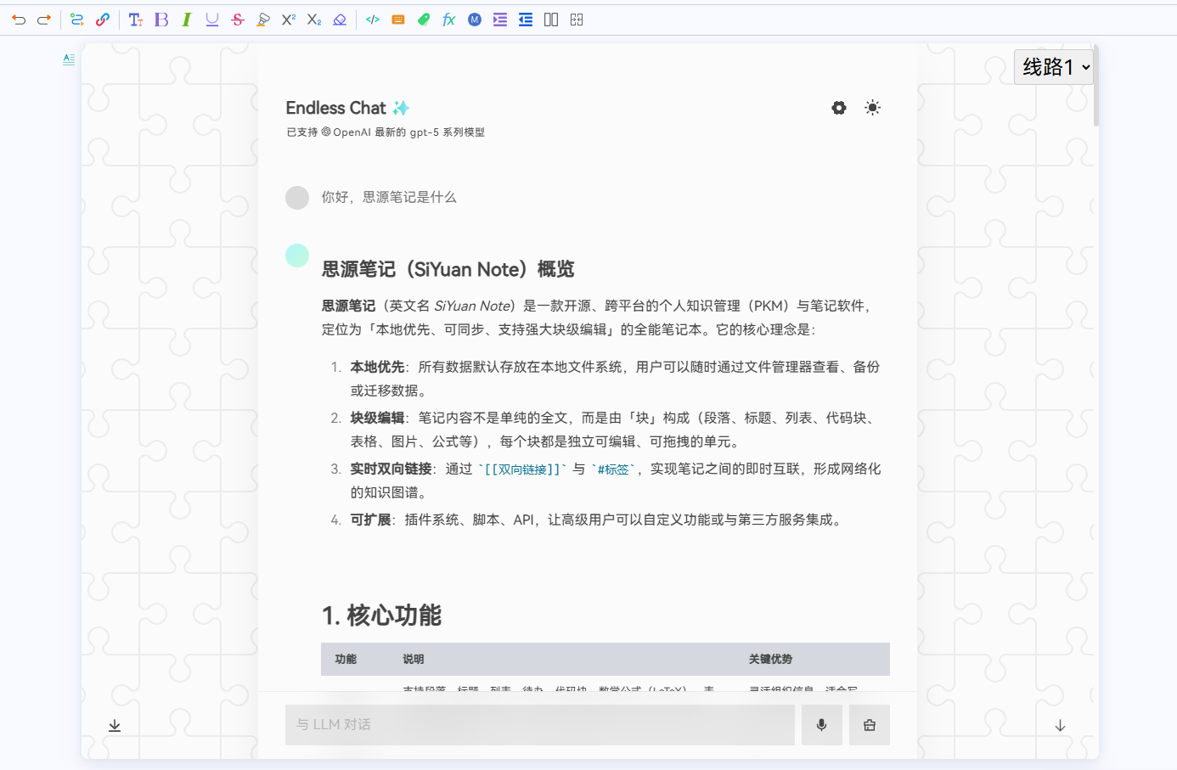The width and height of the screenshot is (1177, 770).
Task: Apply underline formatting
Action: coord(212,20)
